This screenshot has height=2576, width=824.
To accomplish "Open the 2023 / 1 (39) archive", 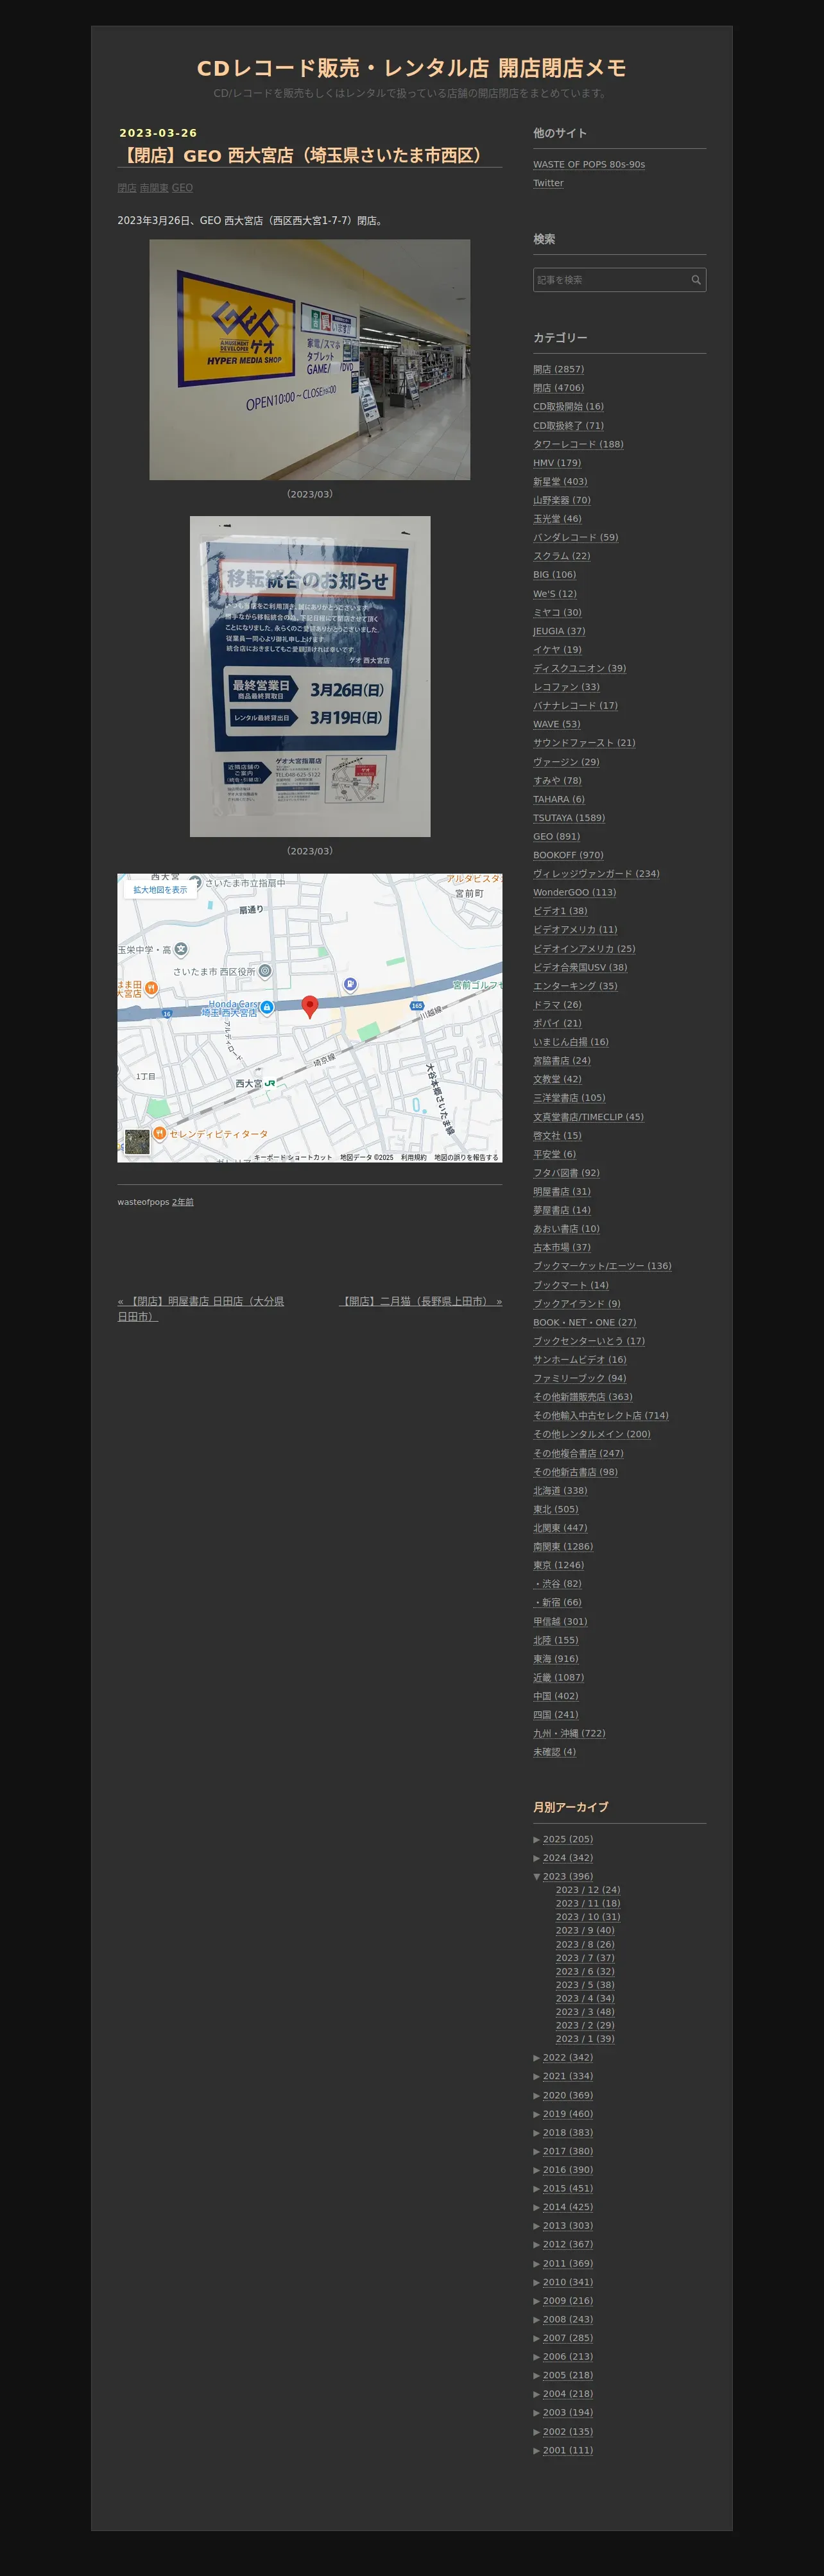I will (x=585, y=2039).
